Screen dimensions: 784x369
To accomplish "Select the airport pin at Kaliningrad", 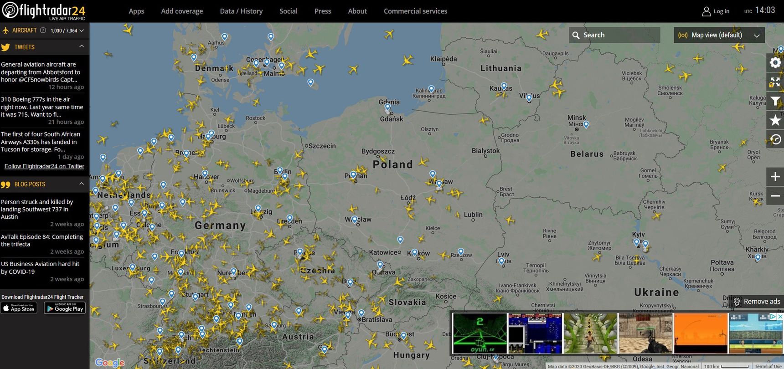I will point(431,90).
